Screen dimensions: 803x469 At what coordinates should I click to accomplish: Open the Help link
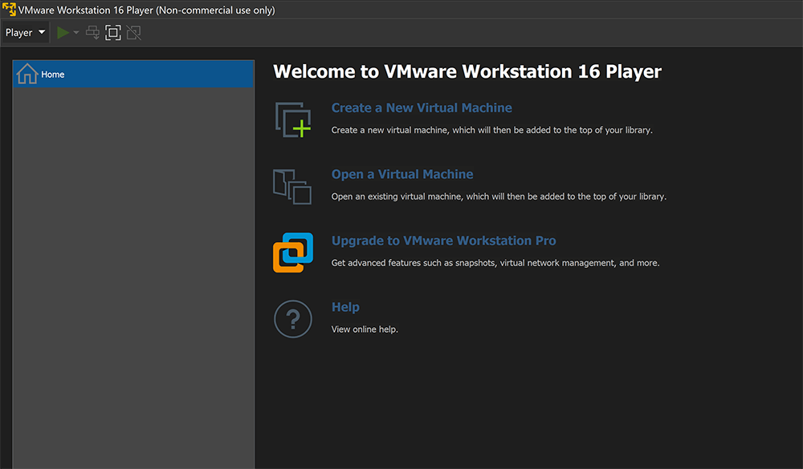click(x=345, y=307)
